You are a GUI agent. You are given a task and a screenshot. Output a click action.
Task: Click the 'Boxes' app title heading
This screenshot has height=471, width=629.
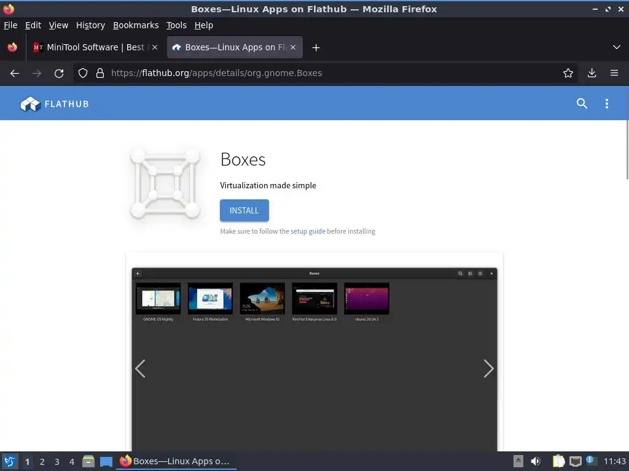tap(243, 159)
